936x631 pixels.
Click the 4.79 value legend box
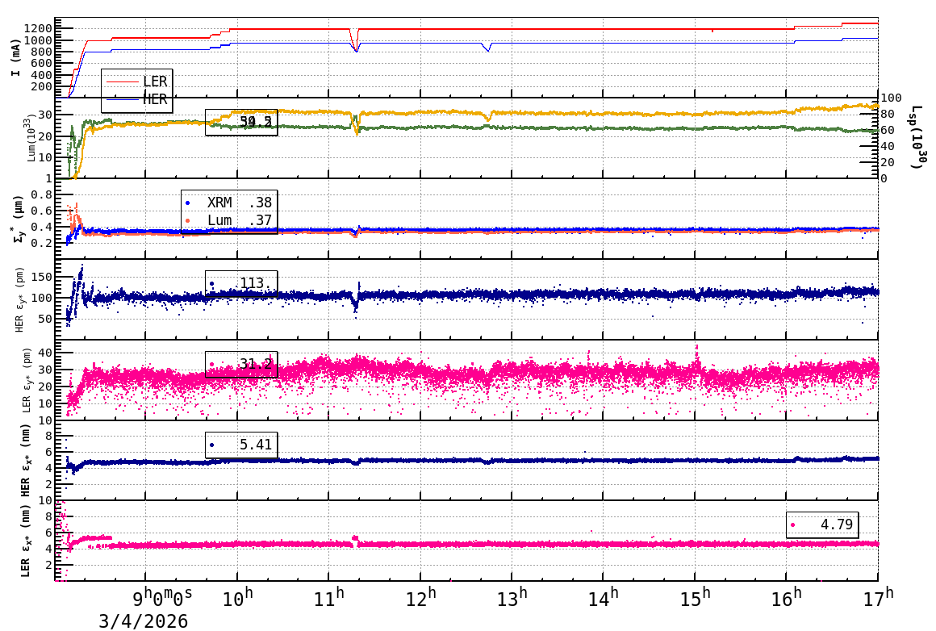pyautogui.click(x=821, y=524)
